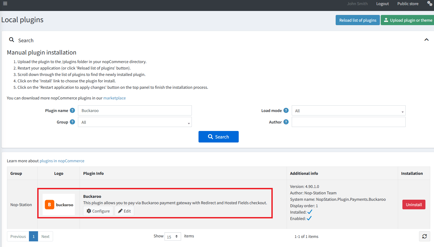Click the Buckaroo plugin title text
The height and width of the screenshot is (247, 434).
pyautogui.click(x=92, y=196)
